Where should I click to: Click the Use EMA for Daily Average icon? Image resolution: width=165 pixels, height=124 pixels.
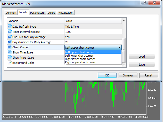[x=10, y=37]
